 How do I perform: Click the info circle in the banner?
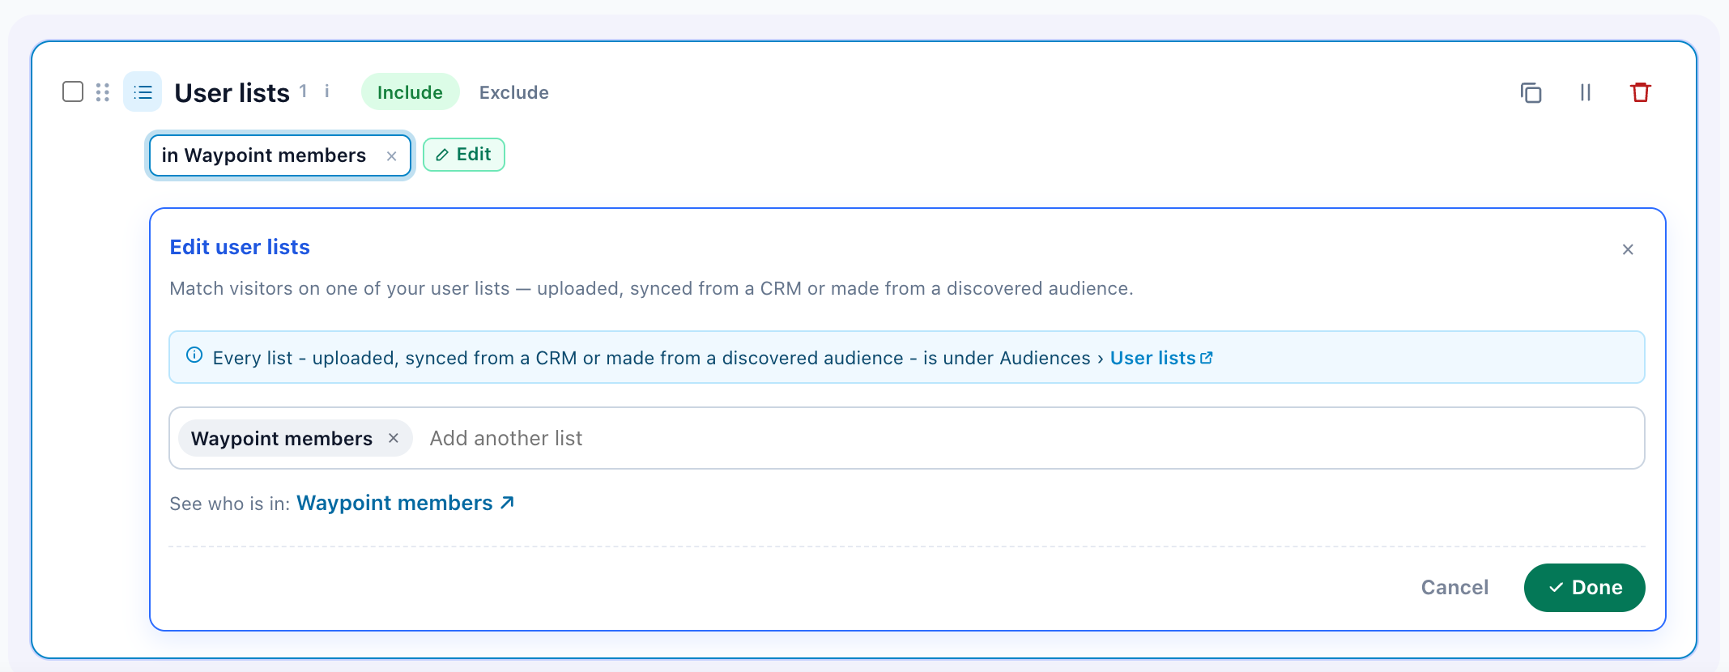coord(194,355)
